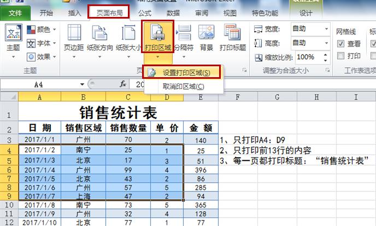Click the note 只打印前13行的内容
Viewport: 376px width, 226px height.
tap(266, 150)
